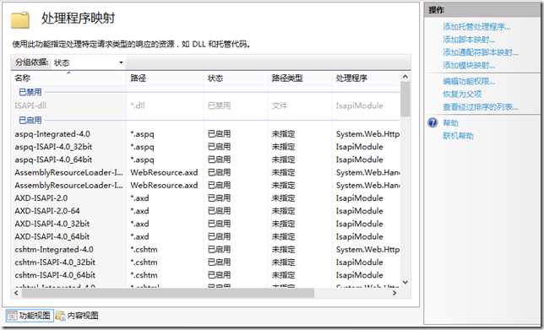The height and width of the screenshot is (330, 544).
Task: Click 添加通配符脚本映射... link
Action: click(481, 52)
